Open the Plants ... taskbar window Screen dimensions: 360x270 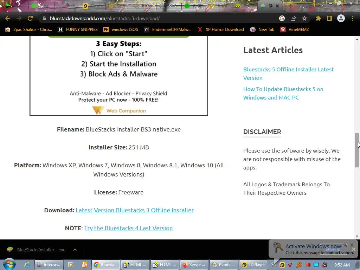pos(224,265)
